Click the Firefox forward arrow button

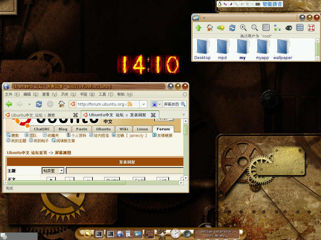click(x=20, y=104)
